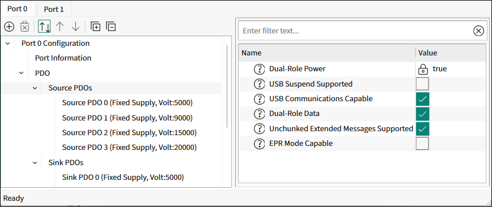Viewport: 492px width, 207px height.
Task: Switch to the Port 1 tab
Action: point(54,10)
